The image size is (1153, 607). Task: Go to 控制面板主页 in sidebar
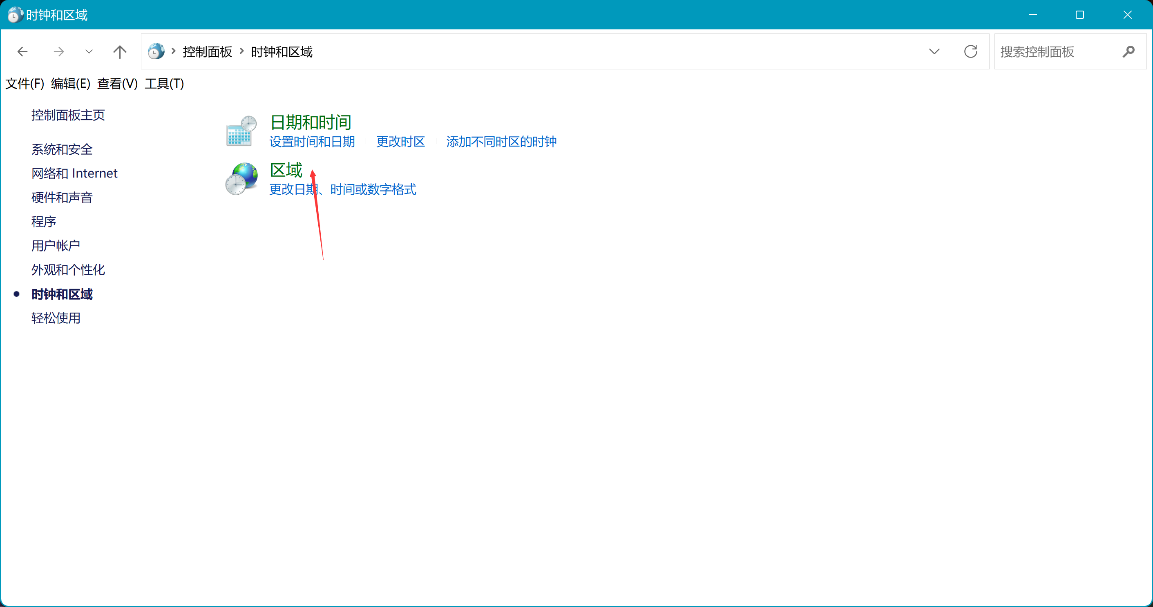68,116
